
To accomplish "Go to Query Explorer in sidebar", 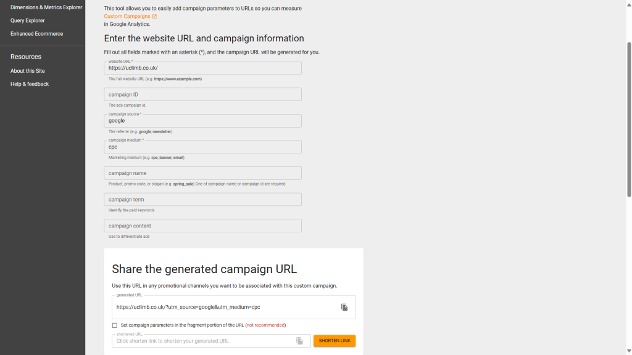I will [x=28, y=20].
